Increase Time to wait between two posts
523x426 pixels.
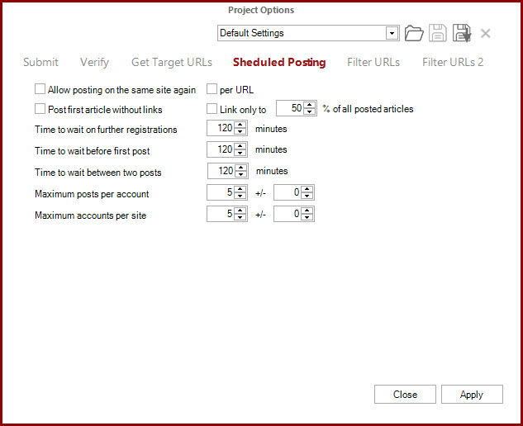(x=240, y=168)
